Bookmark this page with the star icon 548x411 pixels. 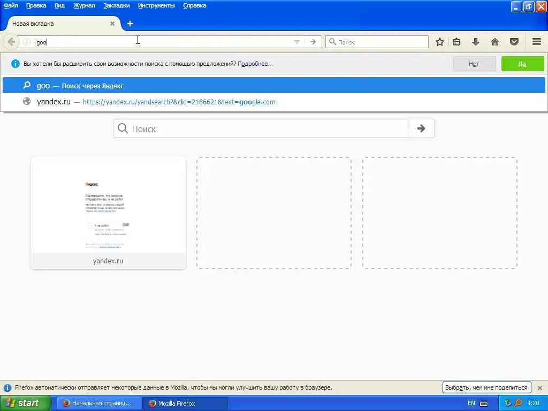[x=440, y=42]
